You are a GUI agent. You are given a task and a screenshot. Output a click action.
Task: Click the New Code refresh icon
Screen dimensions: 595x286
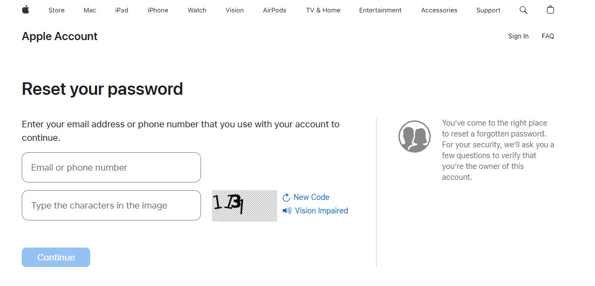click(x=286, y=198)
